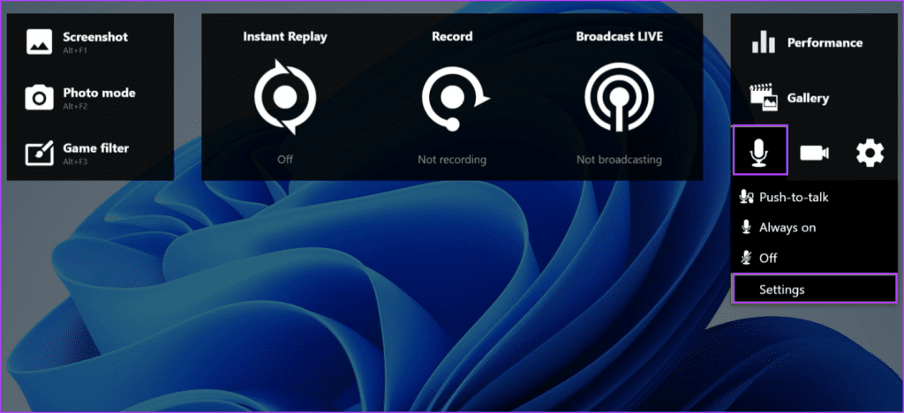904x413 pixels.
Task: Click the Alt+F2 shortcut text
Action: point(75,107)
